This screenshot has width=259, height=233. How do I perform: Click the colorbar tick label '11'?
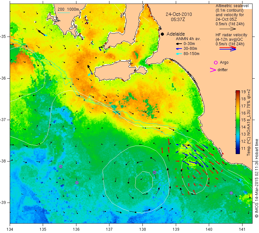click(243, 149)
